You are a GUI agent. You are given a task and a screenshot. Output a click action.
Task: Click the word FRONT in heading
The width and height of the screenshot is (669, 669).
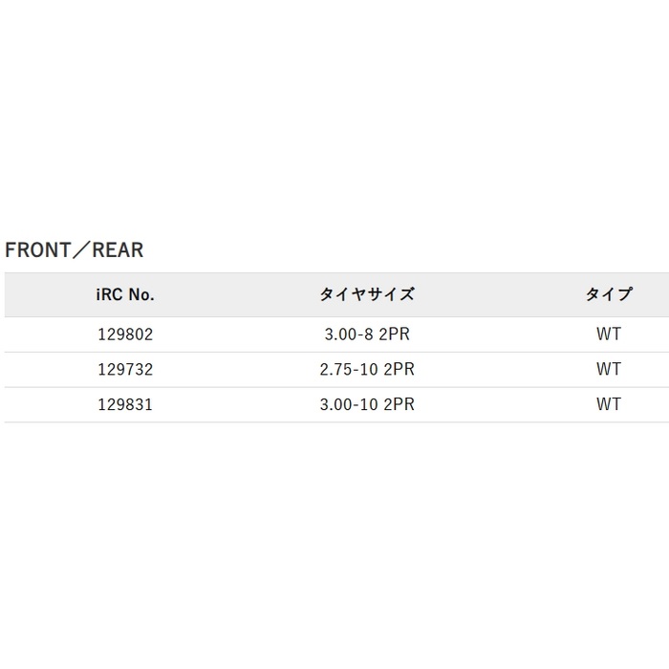pyautogui.click(x=38, y=250)
